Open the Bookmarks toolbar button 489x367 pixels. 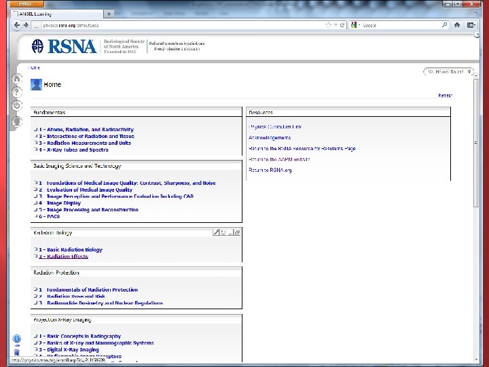point(471,25)
